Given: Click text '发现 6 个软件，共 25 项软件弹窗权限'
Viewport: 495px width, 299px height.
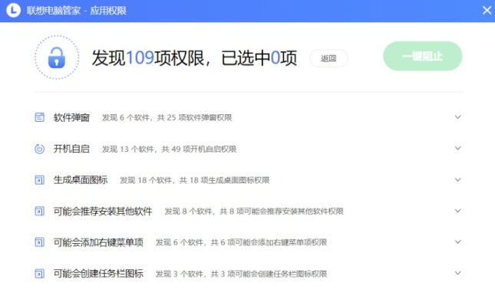Looking at the screenshot, I should tap(167, 117).
